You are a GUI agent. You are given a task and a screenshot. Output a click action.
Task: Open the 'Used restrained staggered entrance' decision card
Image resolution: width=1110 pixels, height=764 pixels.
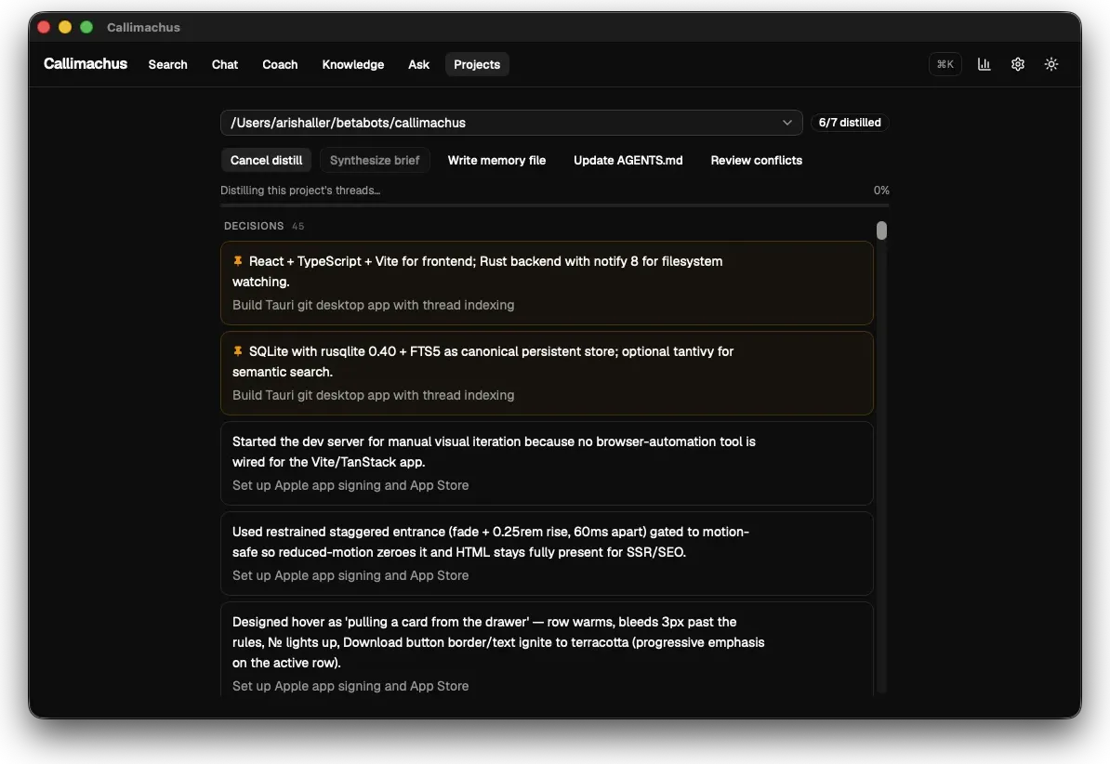(547, 553)
